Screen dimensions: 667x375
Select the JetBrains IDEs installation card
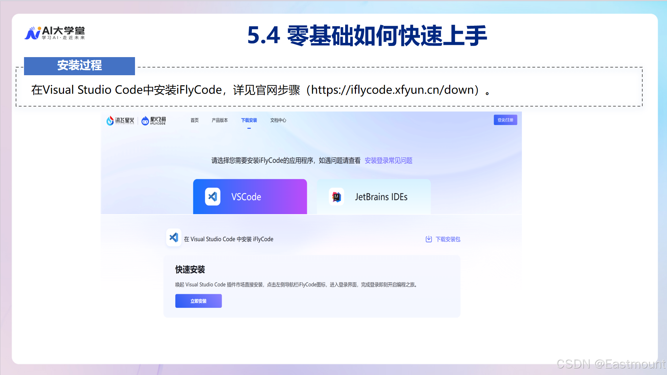[x=373, y=196]
